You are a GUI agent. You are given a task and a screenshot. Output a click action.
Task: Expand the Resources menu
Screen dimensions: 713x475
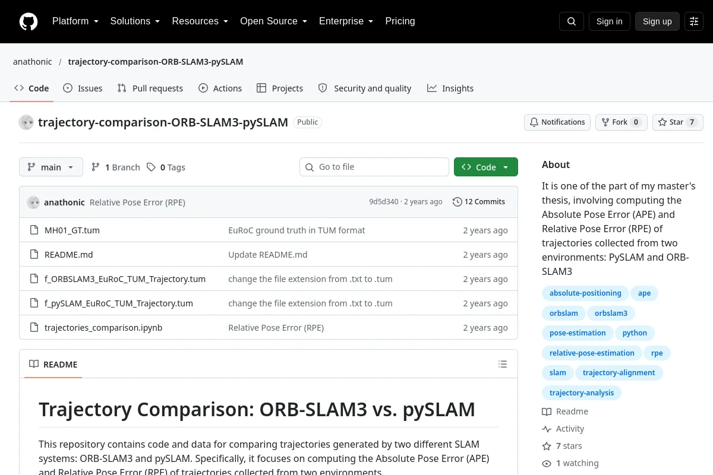(x=200, y=21)
